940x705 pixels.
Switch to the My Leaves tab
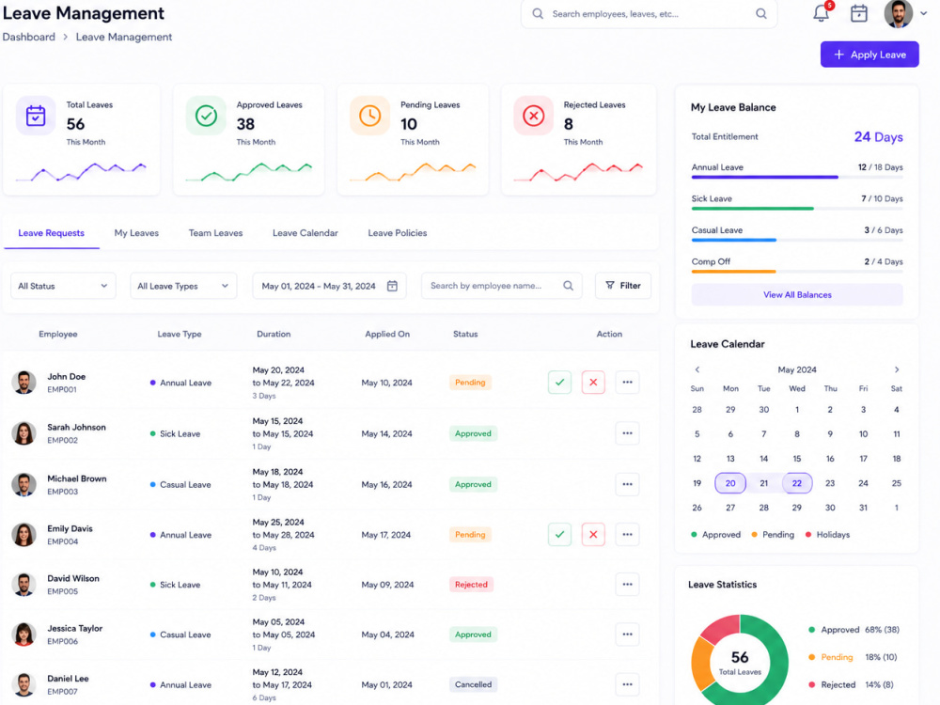136,233
